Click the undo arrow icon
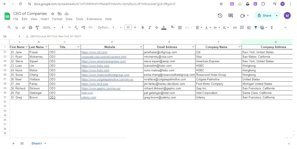 point(17,27)
